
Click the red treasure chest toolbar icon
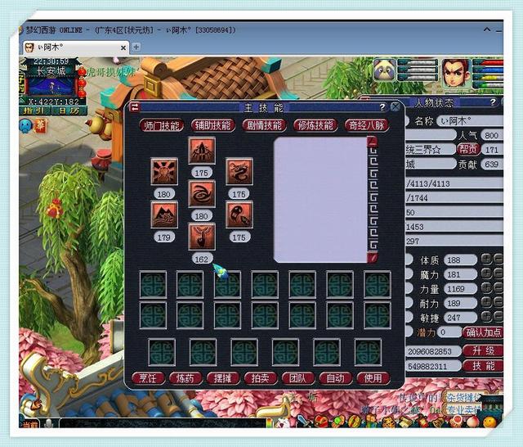click(320, 422)
